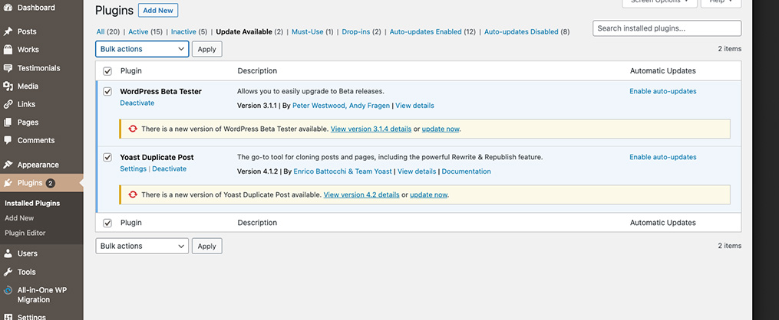Click the Add New button beside Plugins heading
Image resolution: width=779 pixels, height=320 pixels.
pos(158,11)
